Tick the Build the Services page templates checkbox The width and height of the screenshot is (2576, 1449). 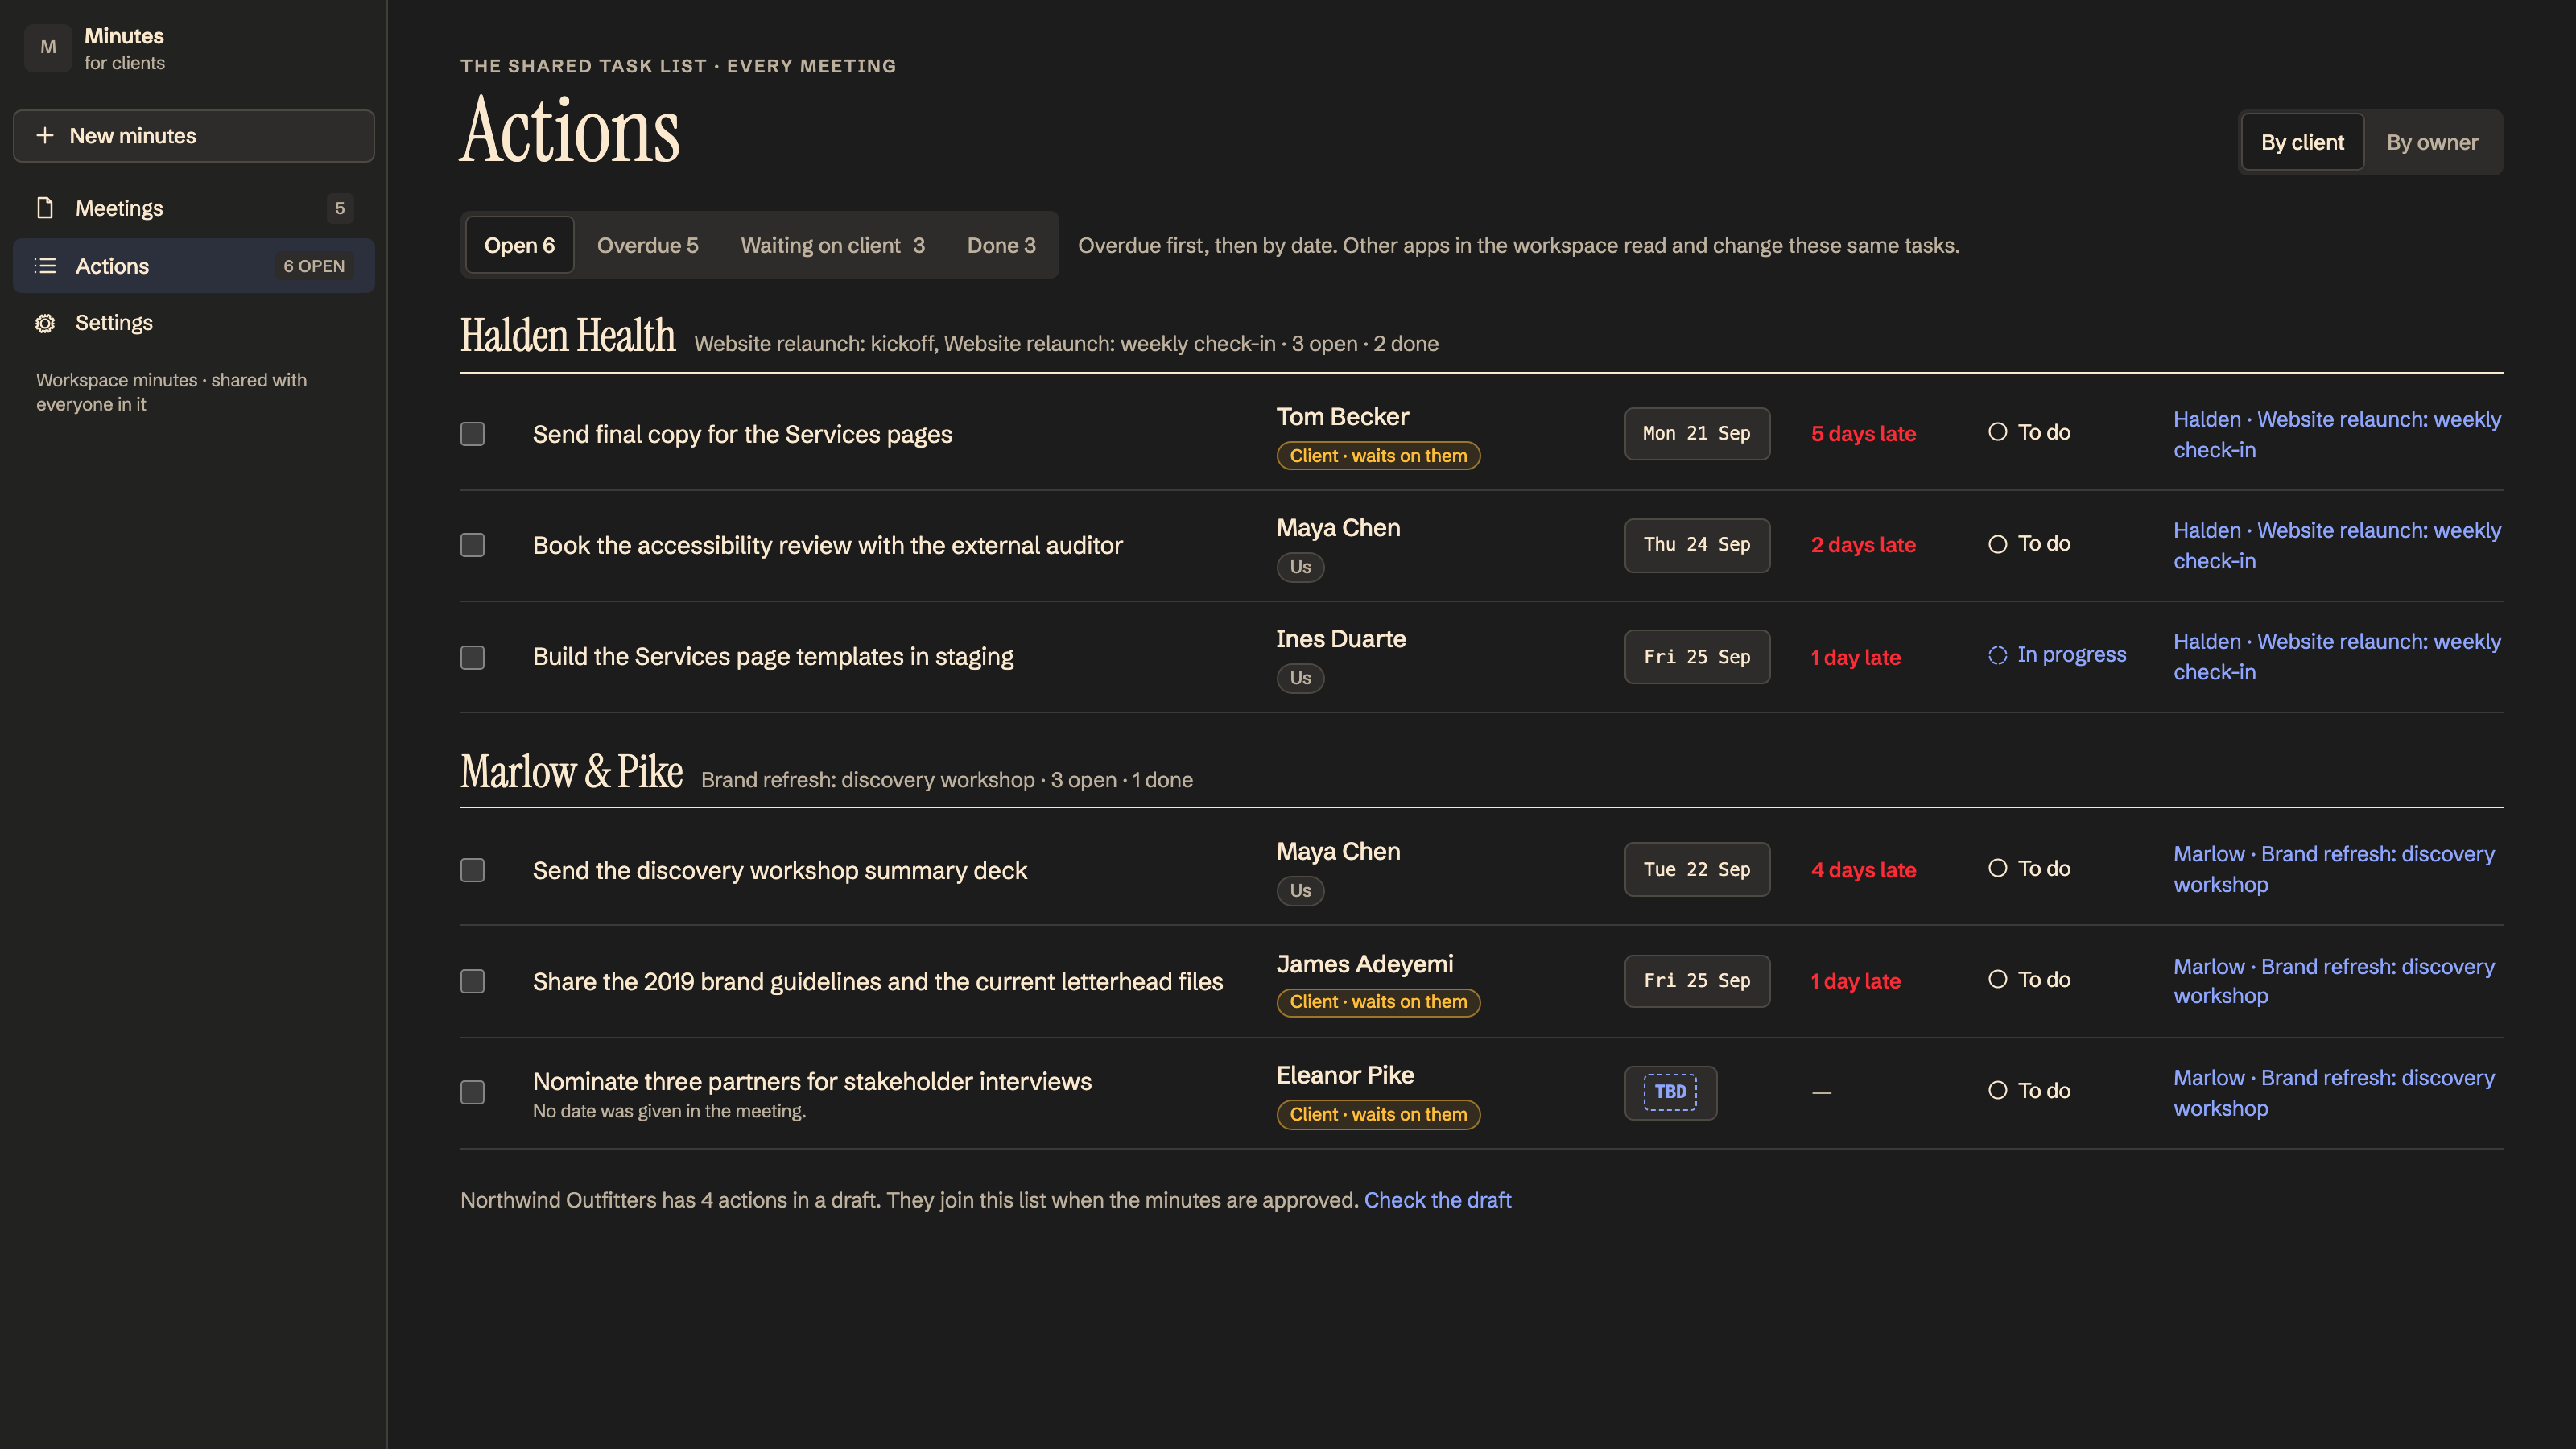(x=472, y=657)
